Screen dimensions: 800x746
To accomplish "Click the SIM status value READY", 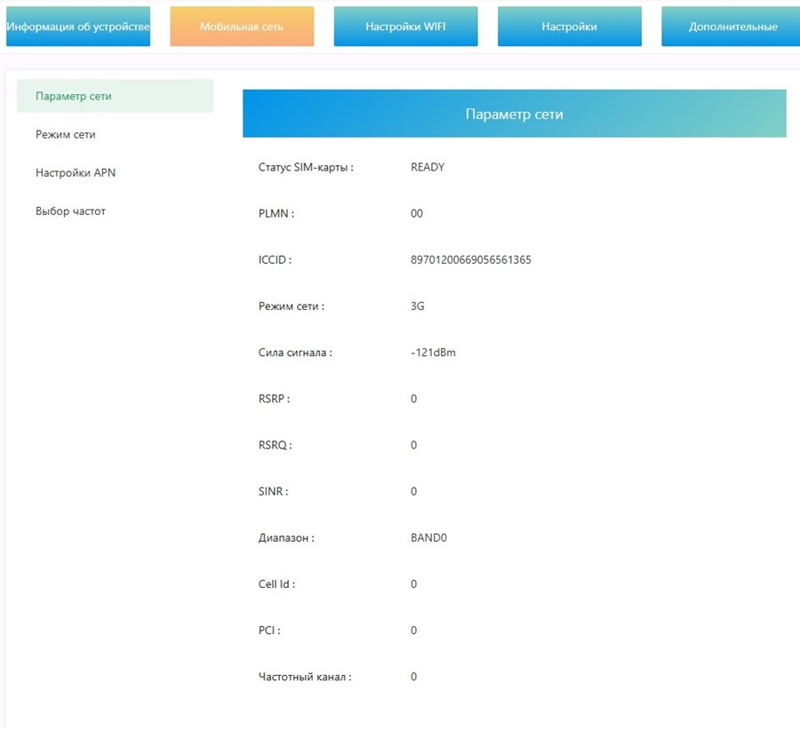I will click(428, 167).
